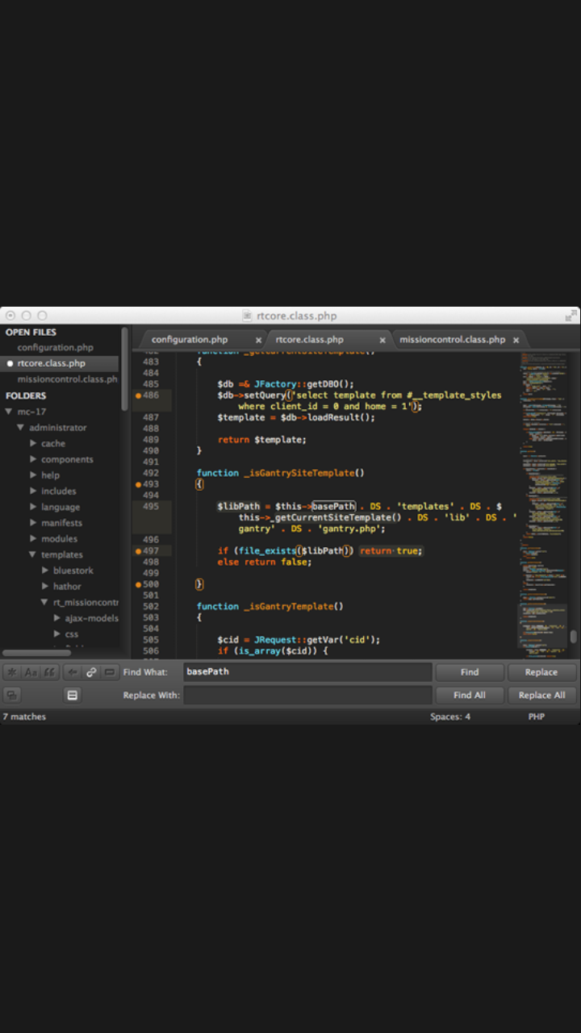Toggle the reverse direction arrow option
The image size is (581, 1033).
pos(73,672)
